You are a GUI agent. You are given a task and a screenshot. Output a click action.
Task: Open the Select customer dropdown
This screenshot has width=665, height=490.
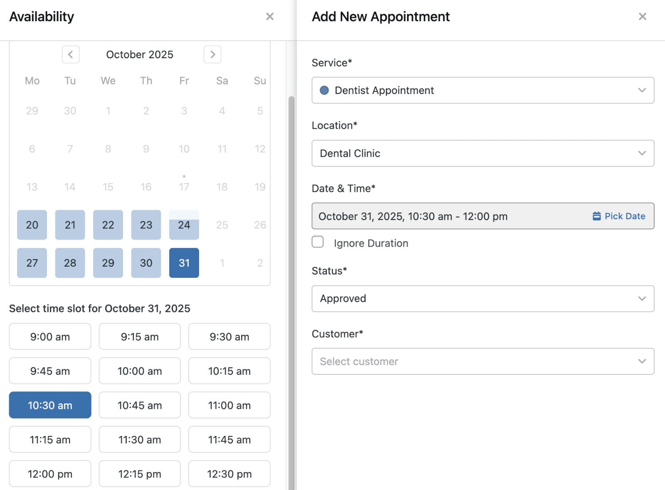(x=483, y=361)
